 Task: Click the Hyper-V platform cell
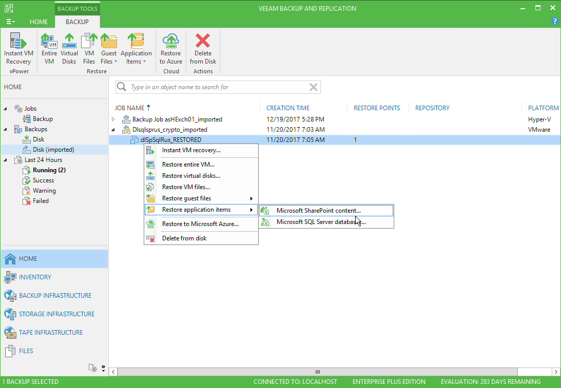pyautogui.click(x=539, y=119)
